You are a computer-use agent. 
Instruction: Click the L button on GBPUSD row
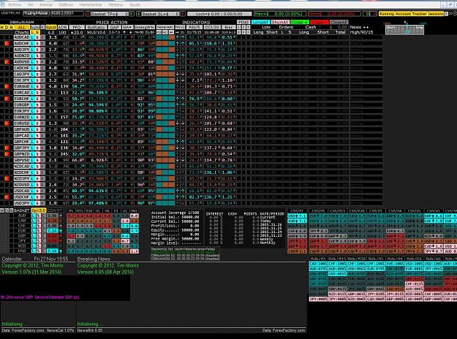tap(33, 160)
